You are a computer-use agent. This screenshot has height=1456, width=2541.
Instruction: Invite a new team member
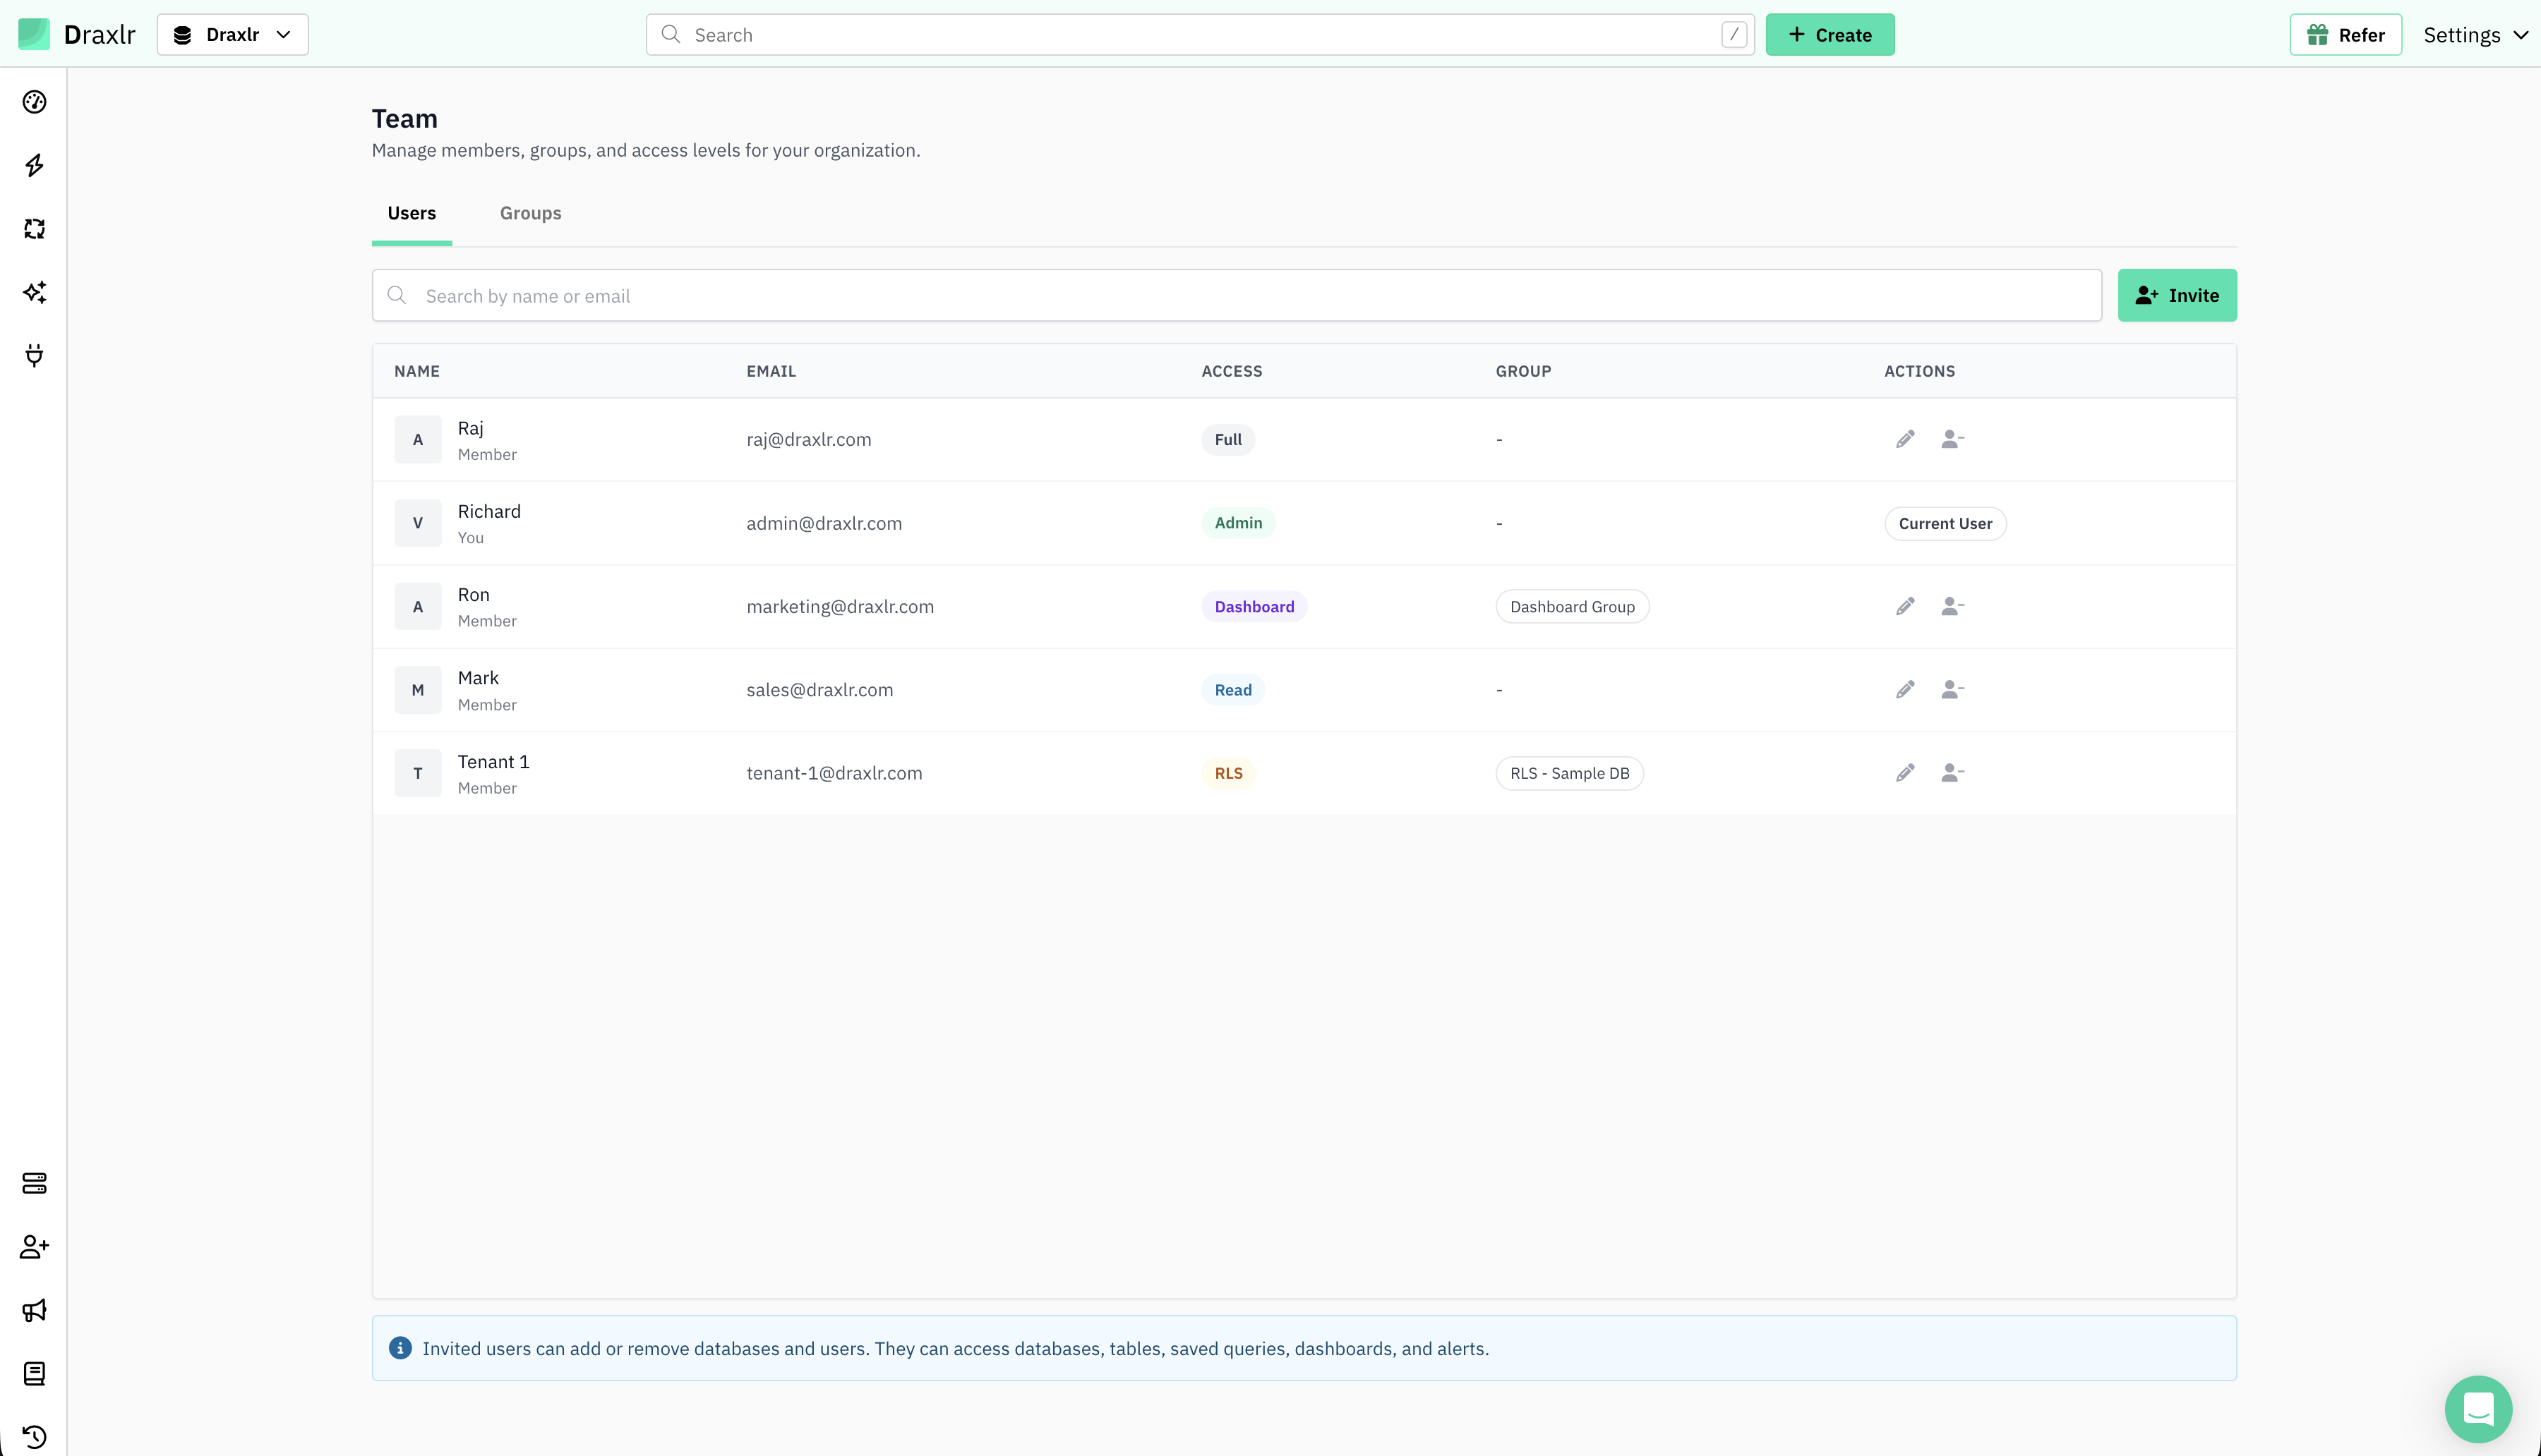click(2177, 295)
